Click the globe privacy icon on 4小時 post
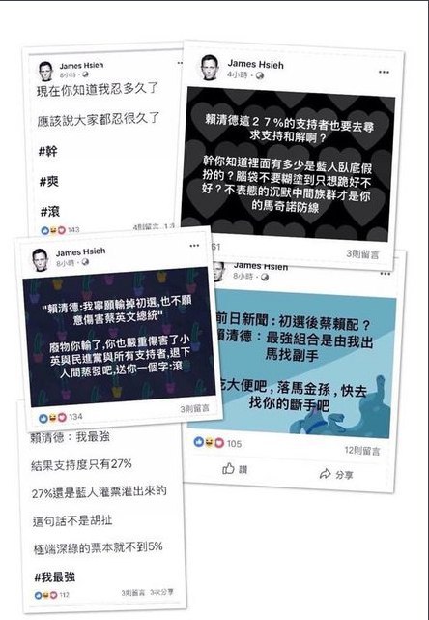 click(x=260, y=75)
